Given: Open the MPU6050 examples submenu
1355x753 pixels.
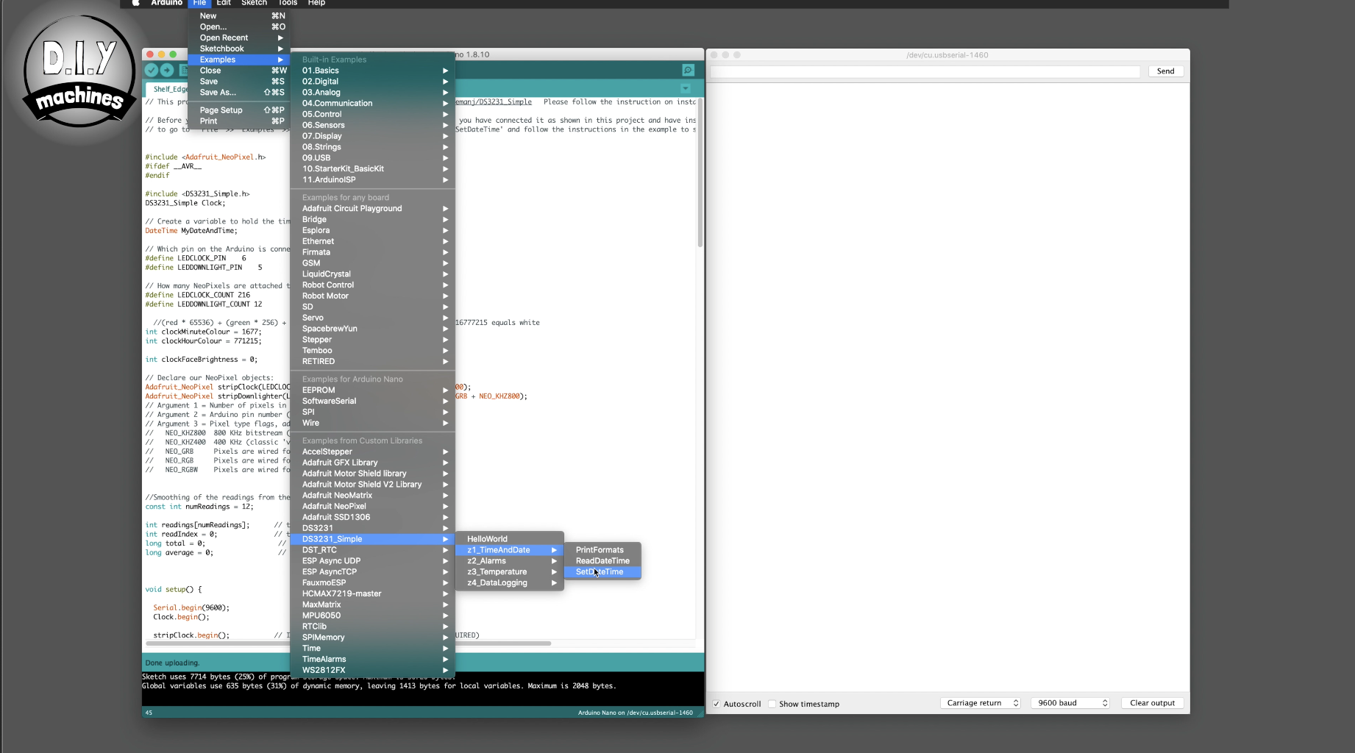Looking at the screenshot, I should point(373,615).
